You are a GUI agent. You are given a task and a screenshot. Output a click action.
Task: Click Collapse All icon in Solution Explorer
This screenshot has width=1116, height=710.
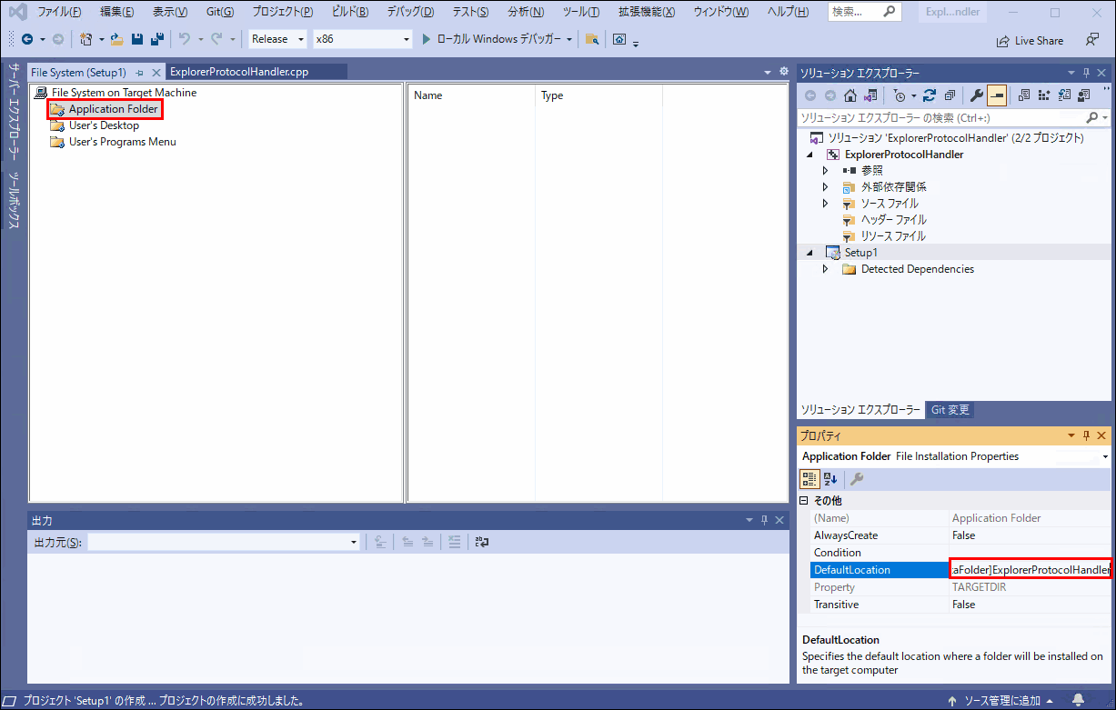(x=950, y=95)
